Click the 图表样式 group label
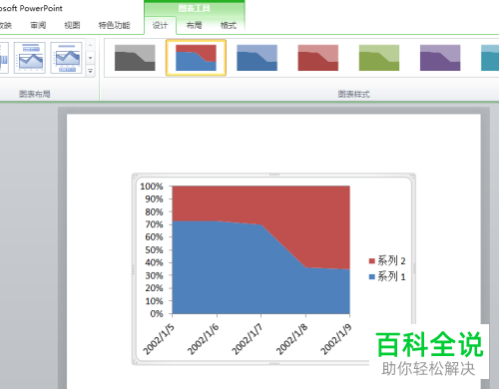 click(353, 95)
